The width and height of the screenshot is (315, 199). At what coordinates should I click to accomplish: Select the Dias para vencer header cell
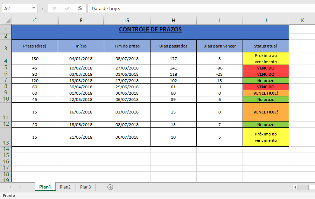[x=219, y=46]
